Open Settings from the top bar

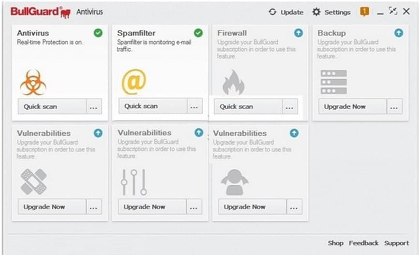(x=331, y=12)
